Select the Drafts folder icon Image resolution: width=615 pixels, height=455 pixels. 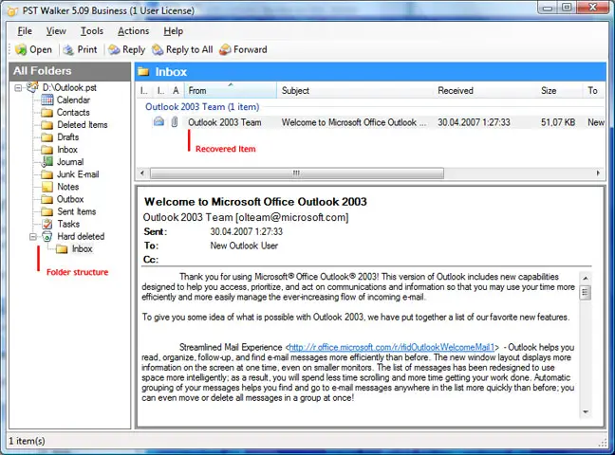click(47, 137)
